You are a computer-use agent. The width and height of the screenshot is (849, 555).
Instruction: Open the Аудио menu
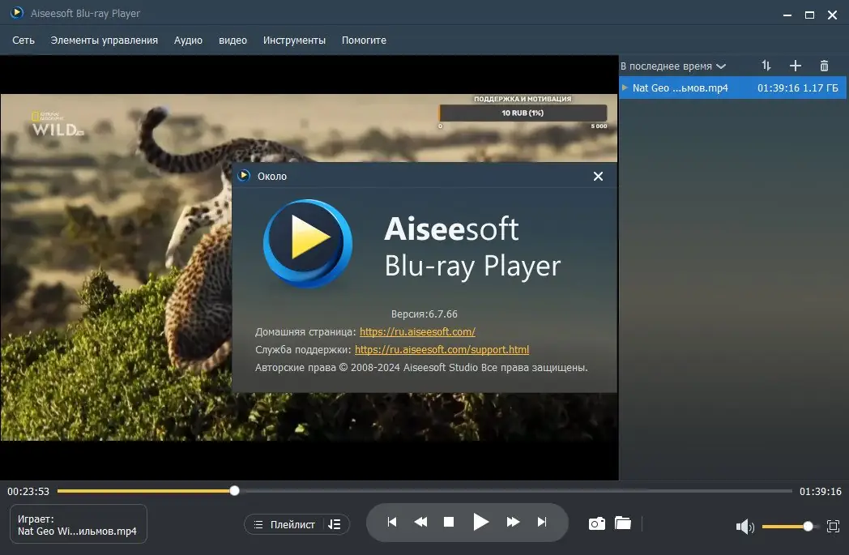tap(188, 40)
